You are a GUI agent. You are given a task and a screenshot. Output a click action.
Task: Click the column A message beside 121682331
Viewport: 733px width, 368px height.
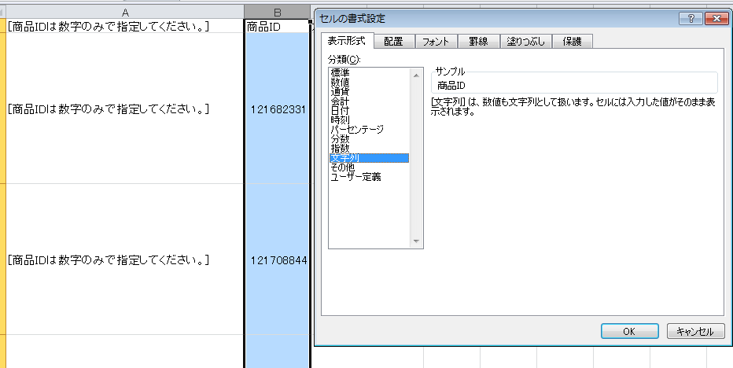(x=125, y=109)
